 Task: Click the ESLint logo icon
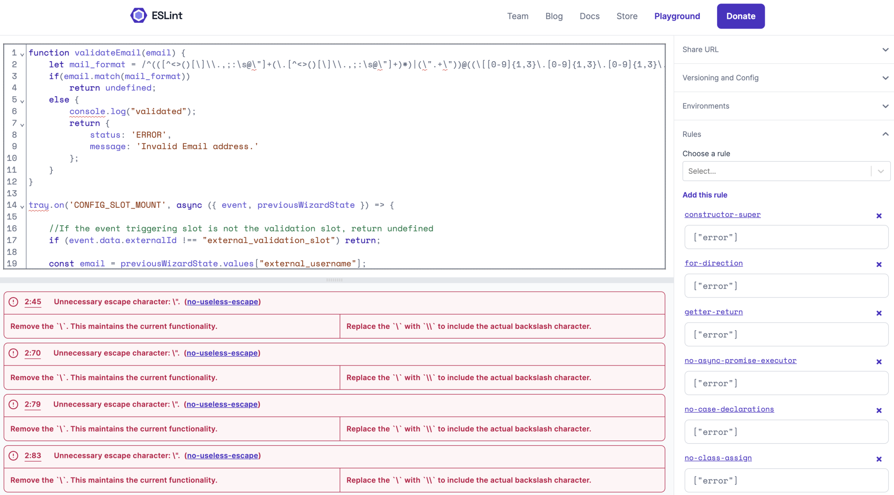tap(139, 15)
